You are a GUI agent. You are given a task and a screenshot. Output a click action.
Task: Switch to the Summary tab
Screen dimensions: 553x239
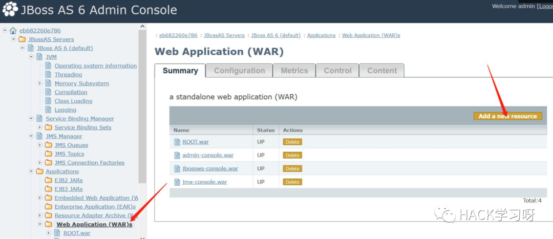tap(180, 71)
